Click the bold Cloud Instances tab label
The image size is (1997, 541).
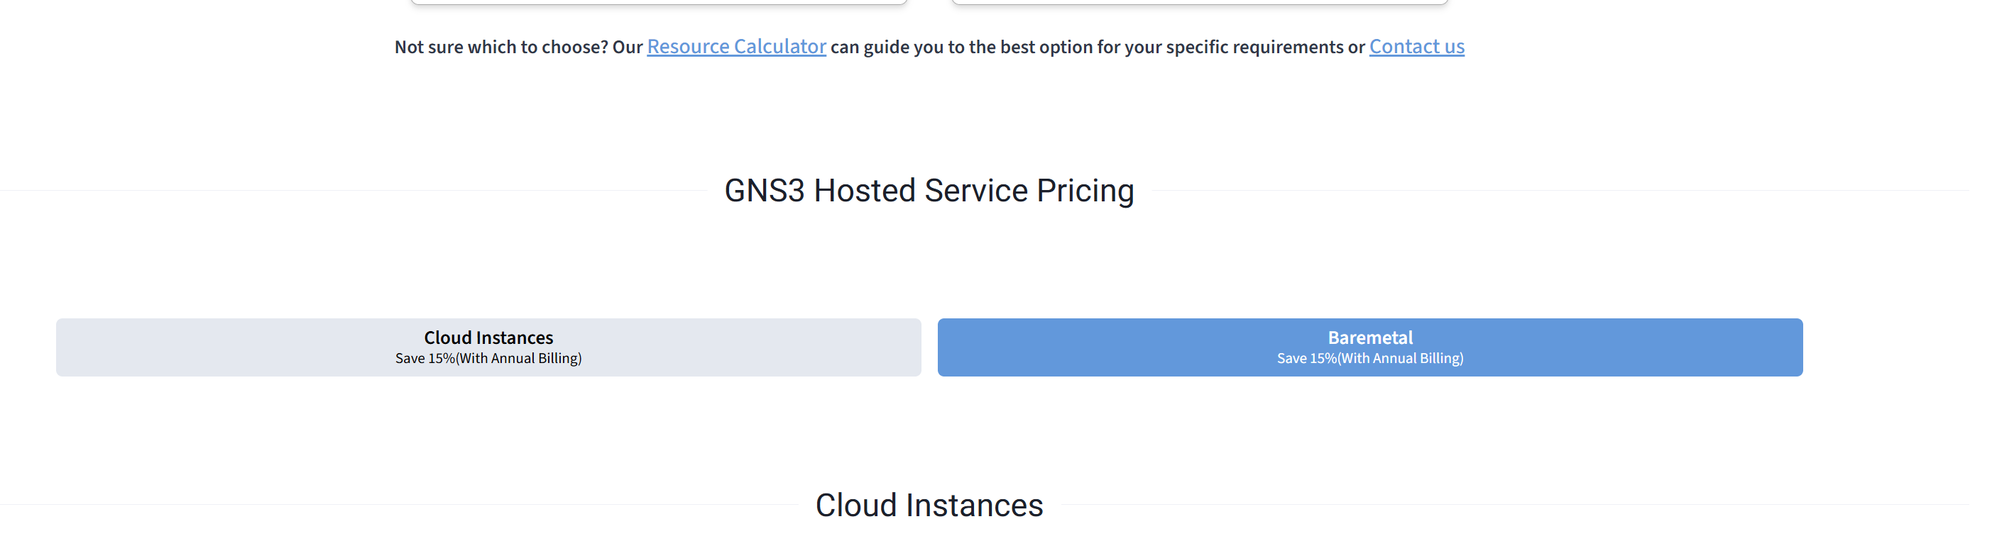(488, 338)
